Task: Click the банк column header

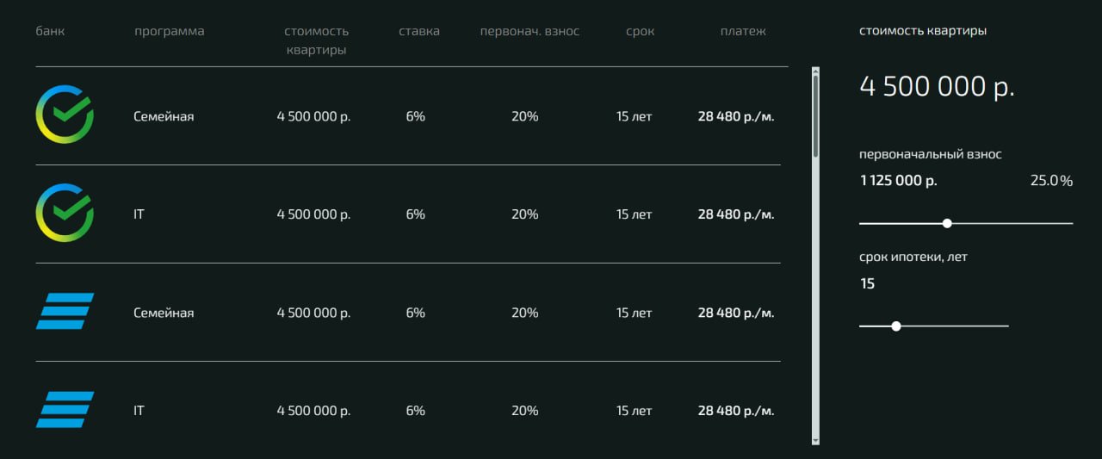Action: [50, 32]
